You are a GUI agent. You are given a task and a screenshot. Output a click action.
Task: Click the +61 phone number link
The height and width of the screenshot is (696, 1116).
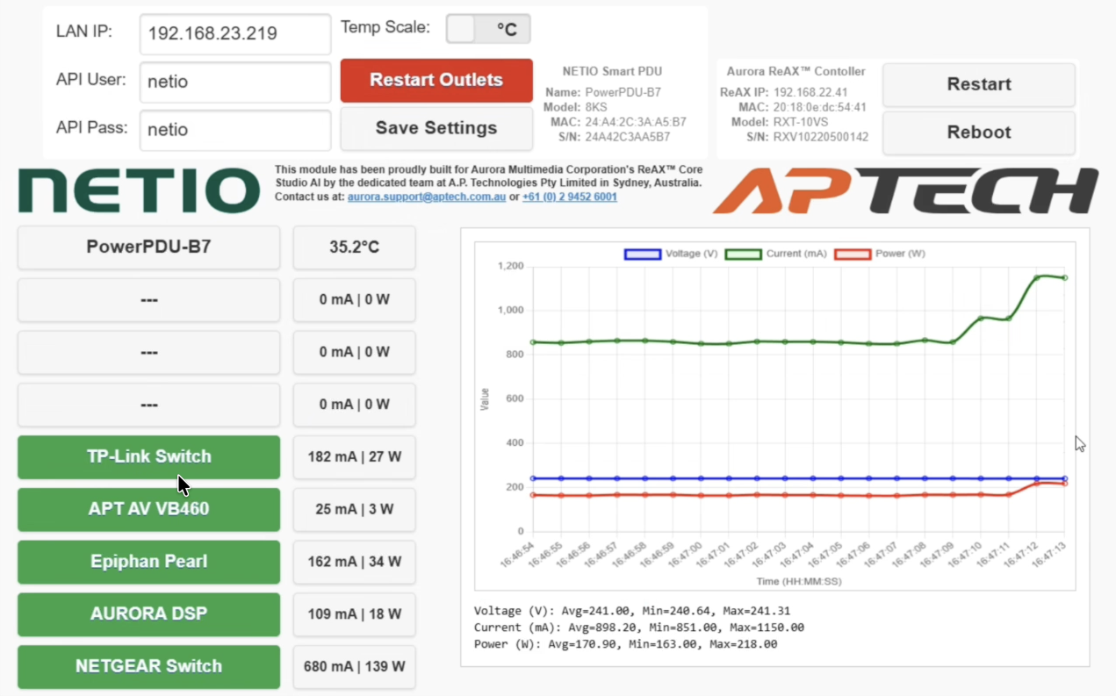(x=569, y=197)
